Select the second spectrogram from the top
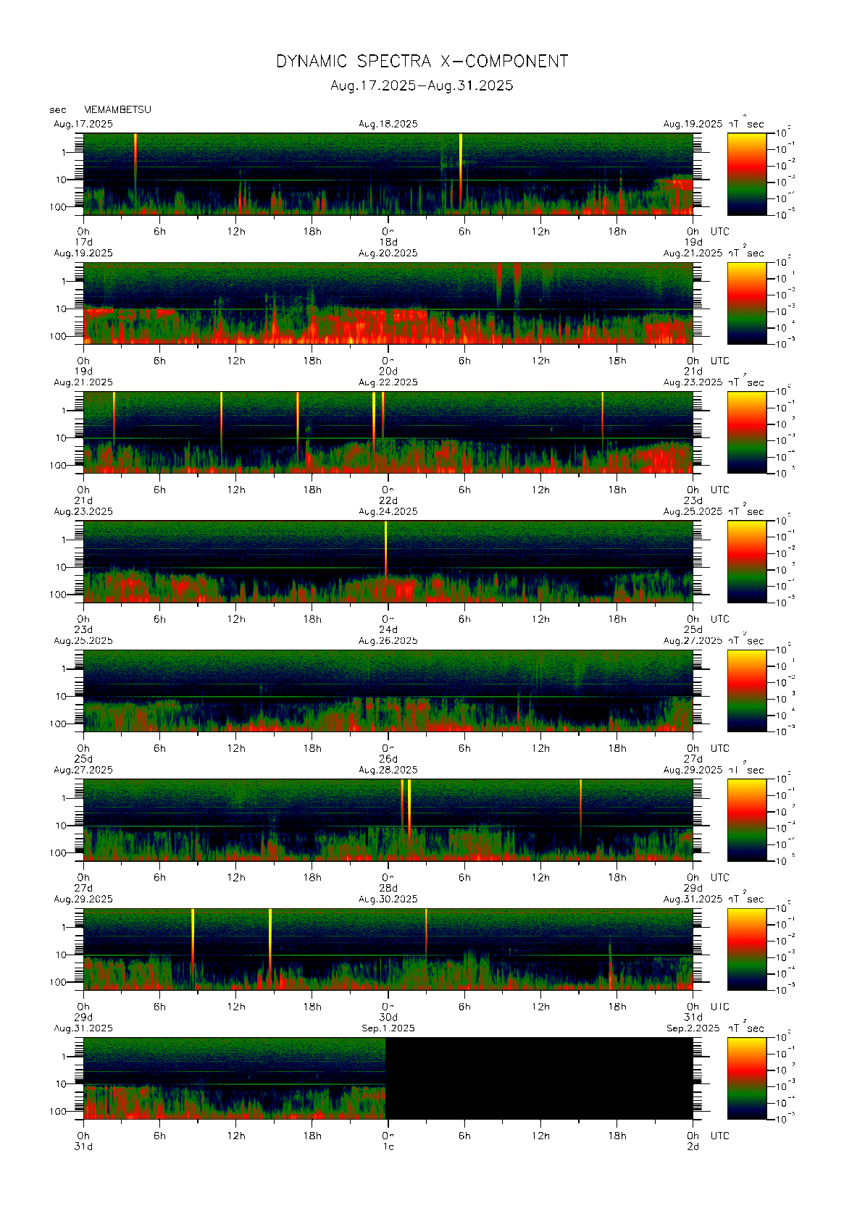 coord(388,303)
